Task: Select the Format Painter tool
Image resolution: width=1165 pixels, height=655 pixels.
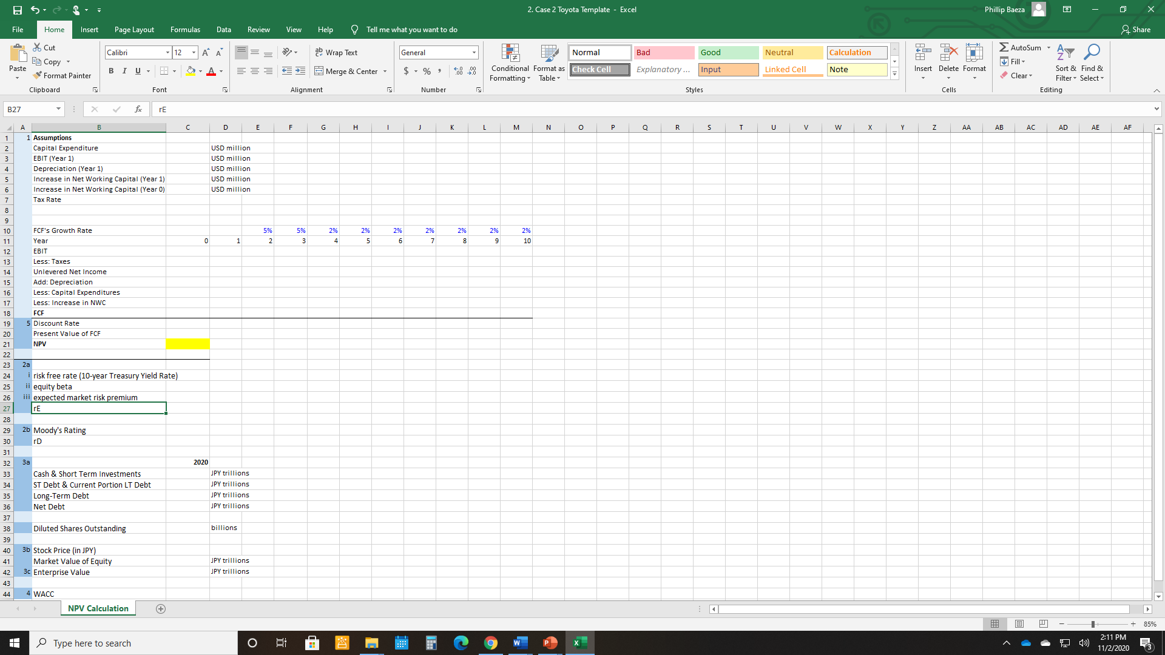Action: click(62, 75)
